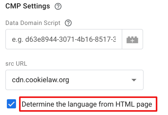The image size is (168, 115).
Task: Click the arrow on the cdn.cookielaw.org dropdown
Action: (x=134, y=80)
